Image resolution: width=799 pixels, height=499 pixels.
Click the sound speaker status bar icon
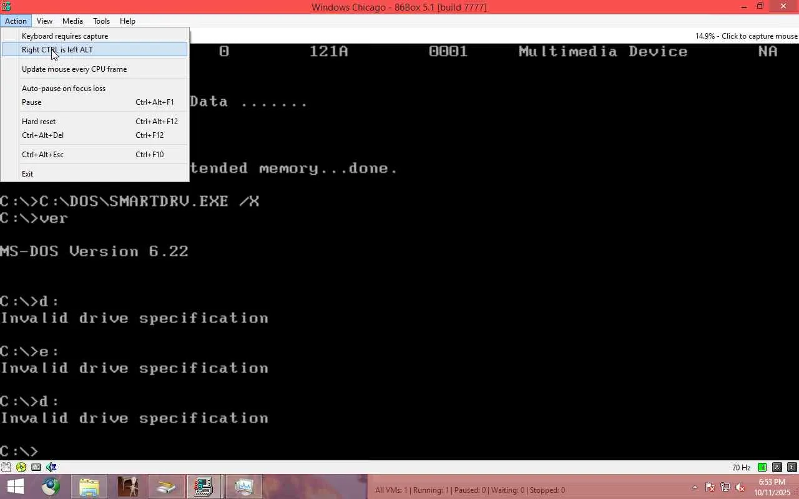51,467
